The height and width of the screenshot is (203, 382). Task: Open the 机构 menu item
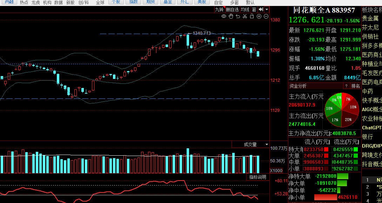pyautogui.click(x=47, y=3)
